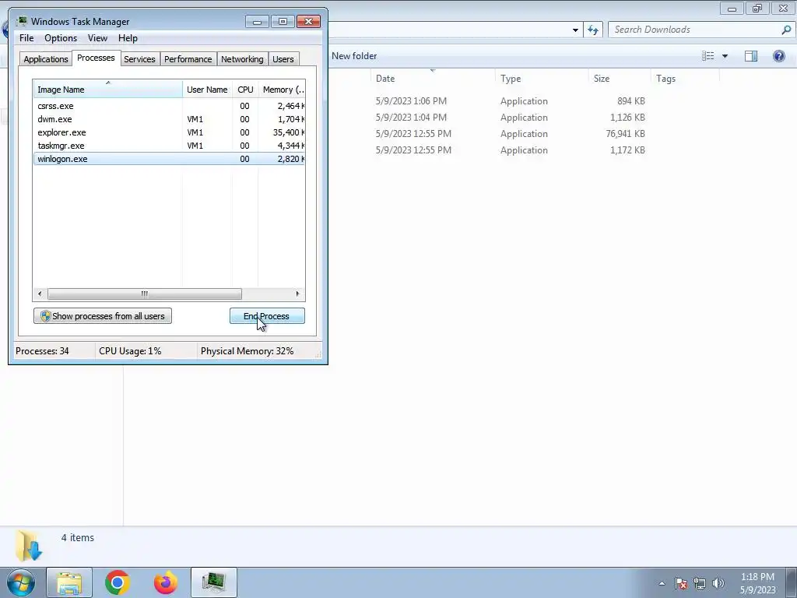Sort Explorer files by Date column
This screenshot has width=797, height=598.
(x=433, y=79)
